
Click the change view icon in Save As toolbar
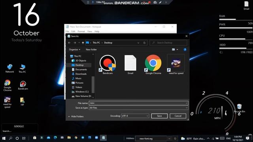coord(173,50)
